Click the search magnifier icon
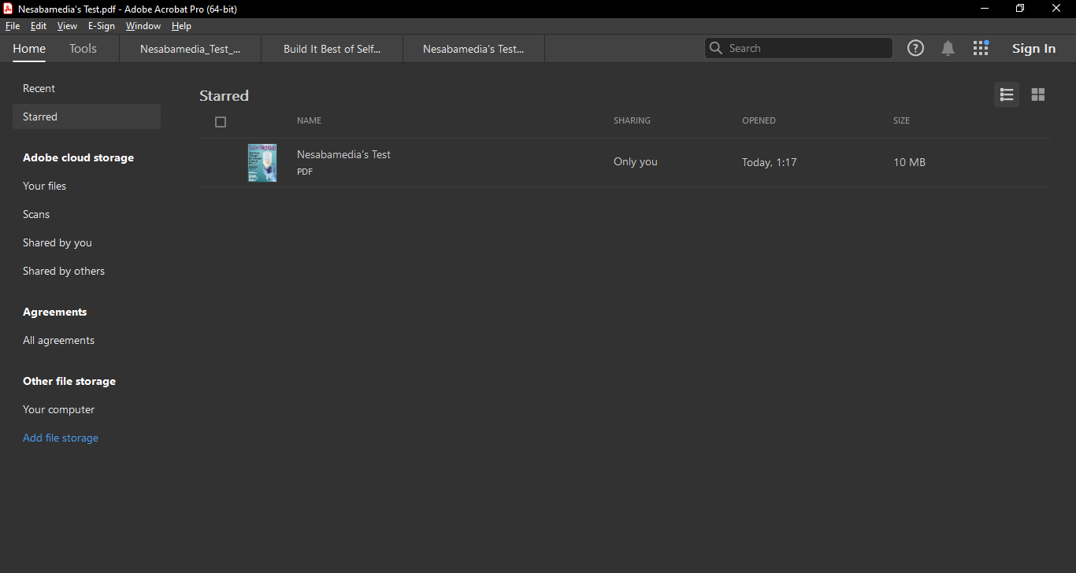 [716, 48]
